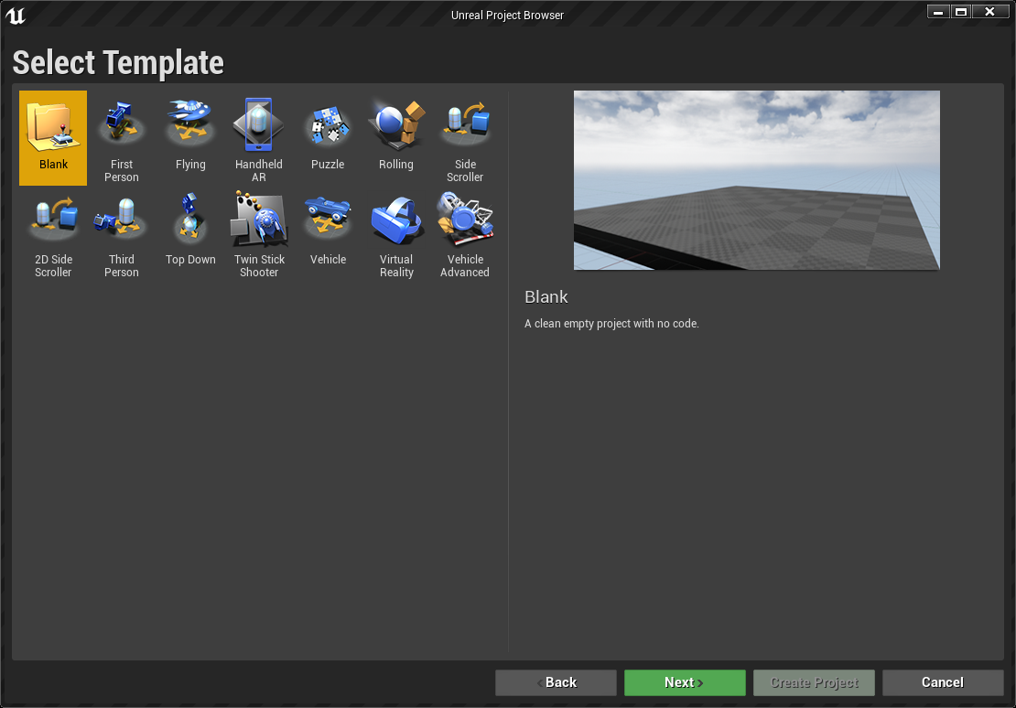
Task: Click the 'Unreal Project Browser' title text
Action: pyautogui.click(x=507, y=15)
